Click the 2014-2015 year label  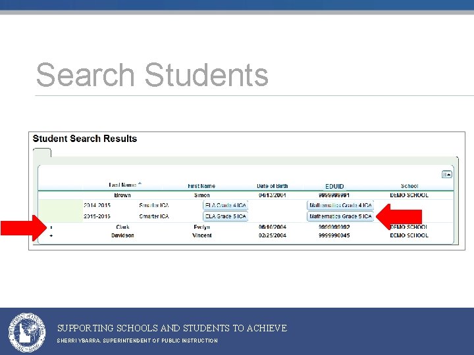point(97,205)
